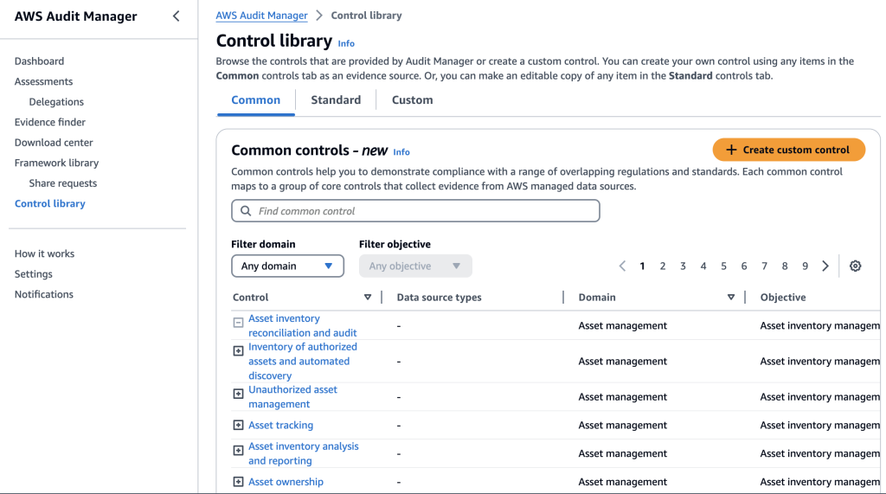Sort by the Domain column arrow
This screenshot has width=886, height=494.
(x=730, y=298)
